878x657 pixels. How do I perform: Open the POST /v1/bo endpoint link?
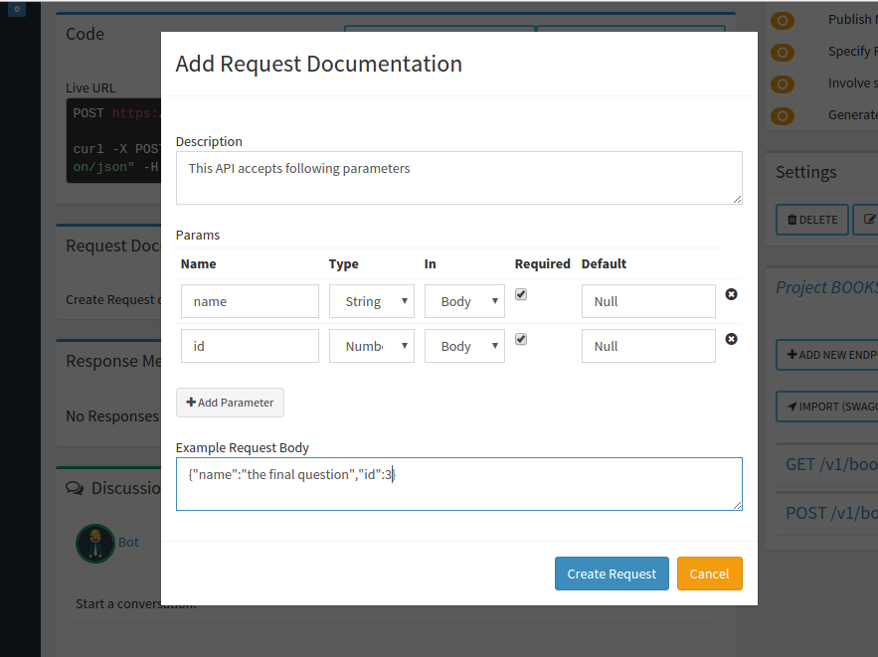tap(831, 513)
